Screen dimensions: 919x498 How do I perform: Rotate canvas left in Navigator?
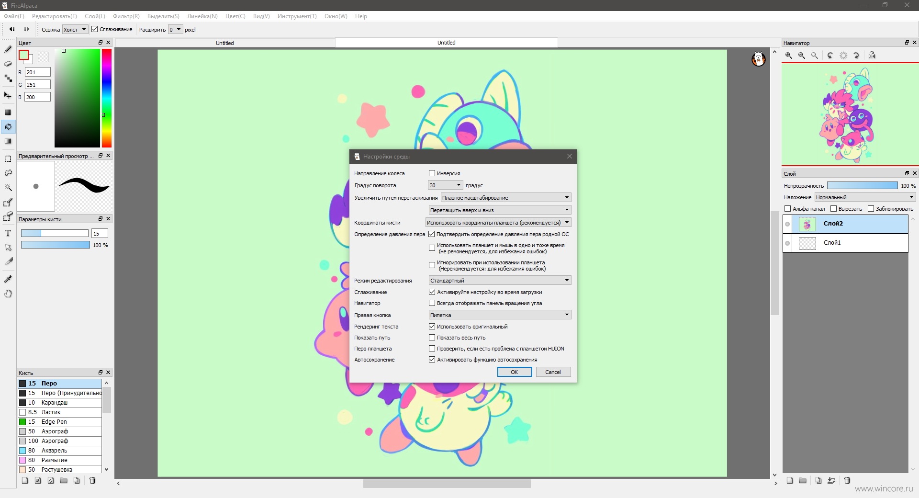click(x=830, y=56)
